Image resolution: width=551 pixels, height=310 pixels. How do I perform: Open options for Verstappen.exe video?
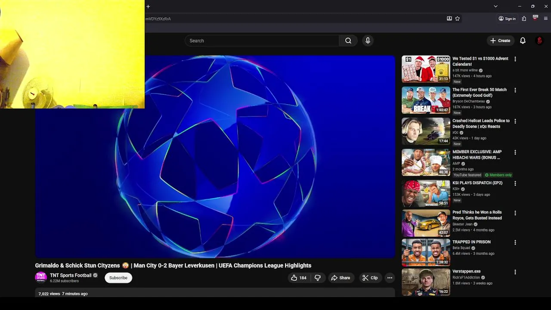(515, 272)
